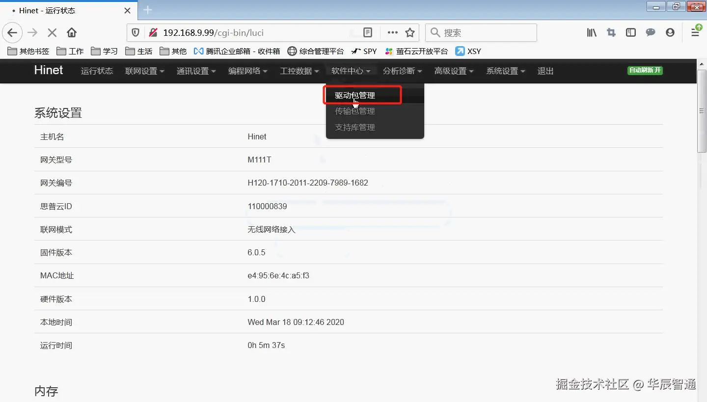Image resolution: width=707 pixels, height=402 pixels.
Task: Click the 无线网络接入 networking mode value
Action: pyautogui.click(x=272, y=229)
